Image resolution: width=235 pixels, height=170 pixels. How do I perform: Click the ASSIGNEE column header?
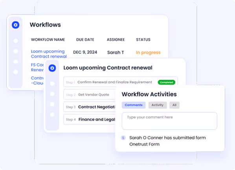[x=116, y=40]
